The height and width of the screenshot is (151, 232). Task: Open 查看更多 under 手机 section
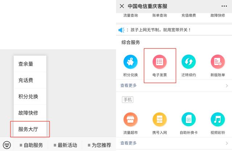(x=128, y=143)
